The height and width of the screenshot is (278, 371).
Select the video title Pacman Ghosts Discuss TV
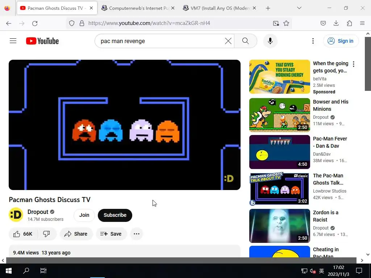coord(50,200)
